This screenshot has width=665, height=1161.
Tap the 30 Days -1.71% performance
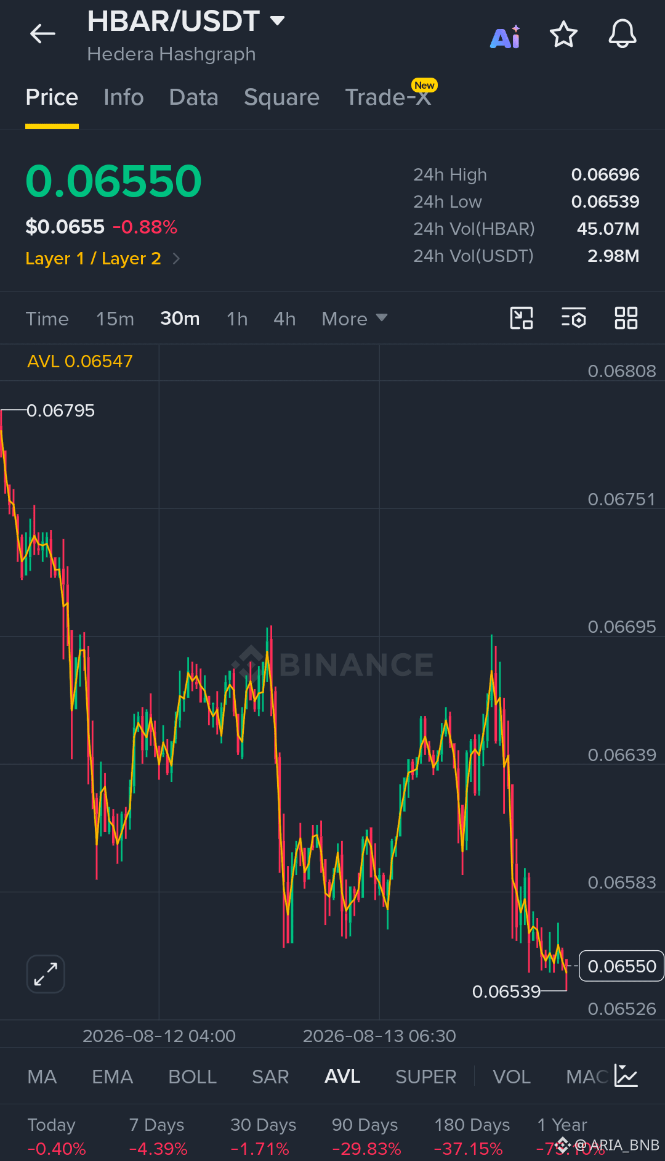[263, 1136]
